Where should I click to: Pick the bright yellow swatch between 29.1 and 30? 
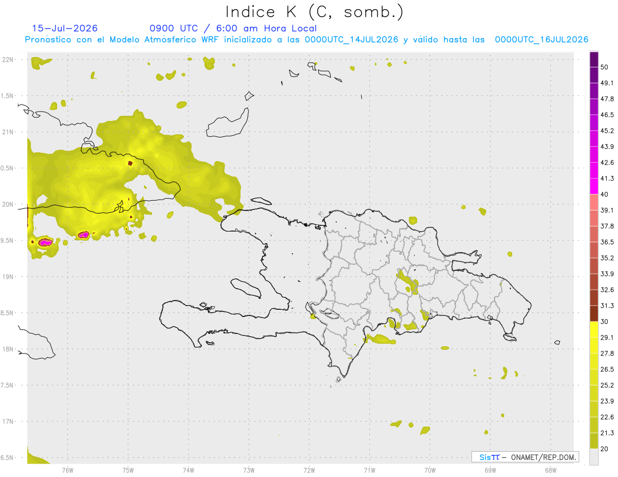pos(594,329)
